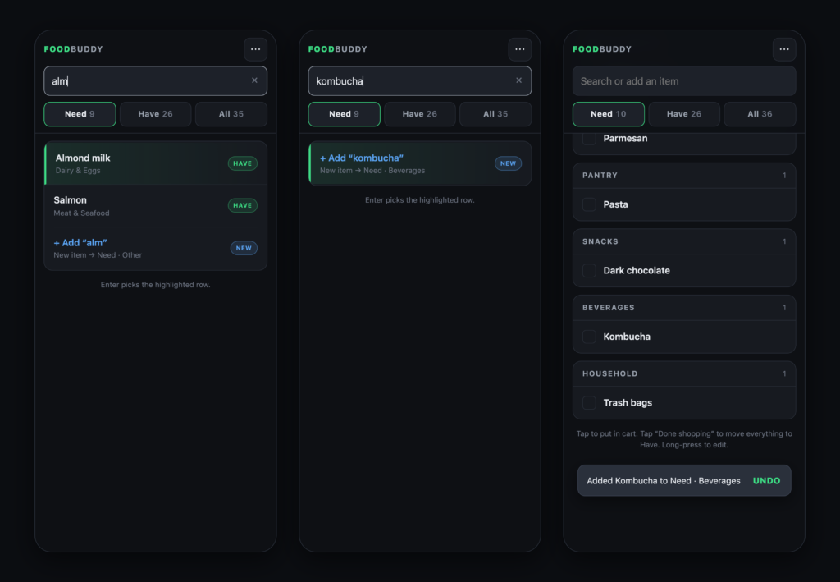
Task: Click the NEW badge on Add "kombucha"
Action: (x=508, y=163)
